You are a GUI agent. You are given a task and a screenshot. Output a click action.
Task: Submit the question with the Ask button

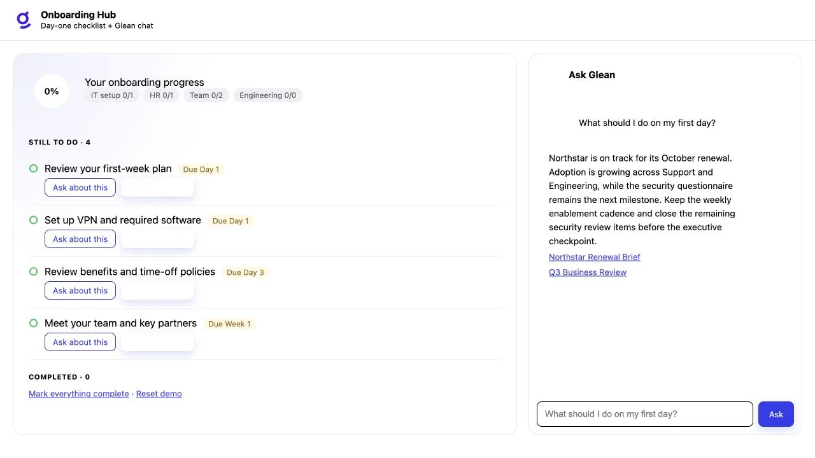coord(776,414)
